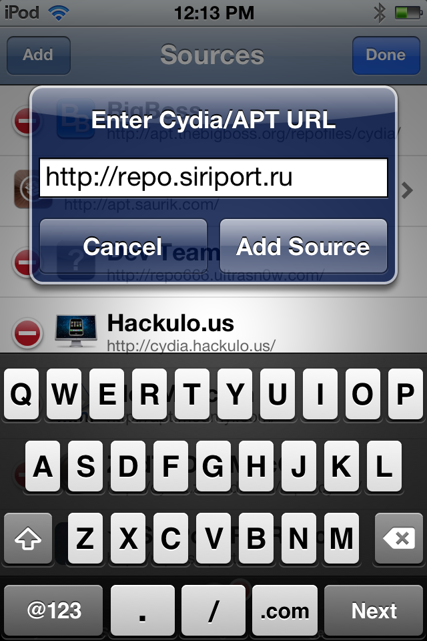Tap the Q key on keyboard
The width and height of the screenshot is (427, 641).
pos(21,394)
